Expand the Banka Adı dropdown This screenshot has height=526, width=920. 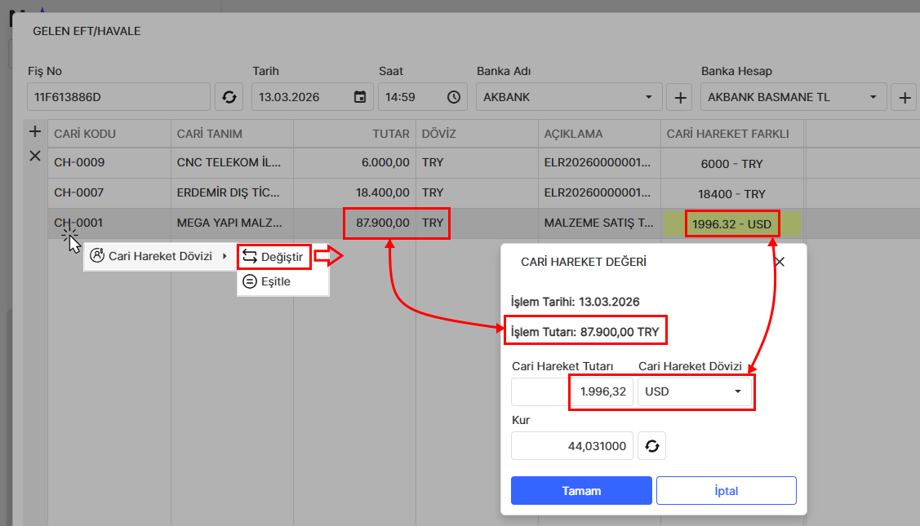pyautogui.click(x=648, y=97)
